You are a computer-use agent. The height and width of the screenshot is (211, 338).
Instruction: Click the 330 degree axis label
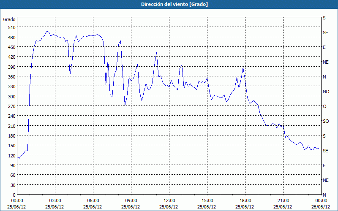click(x=12, y=87)
